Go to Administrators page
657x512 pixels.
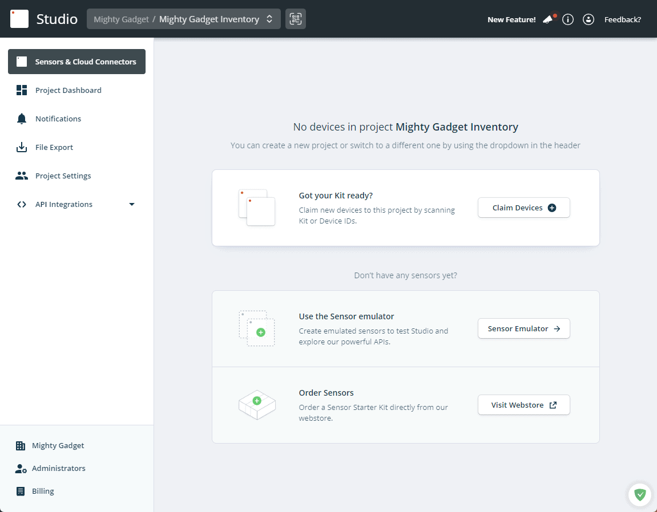[58, 468]
